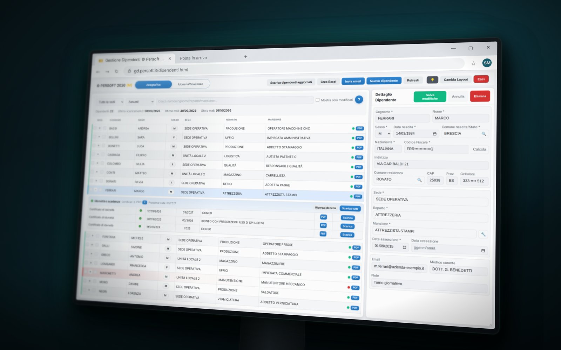Screen dimensions: 561x350
Task: Click the search field Cerca nome/cognome/reparto/mansione
Action: coord(235,101)
